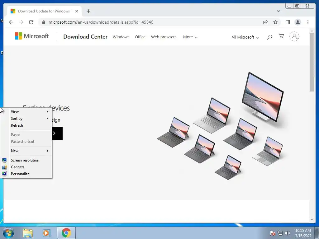The width and height of the screenshot is (319, 239).
Task: Select Screen resolution from context menu
Action: click(26, 160)
